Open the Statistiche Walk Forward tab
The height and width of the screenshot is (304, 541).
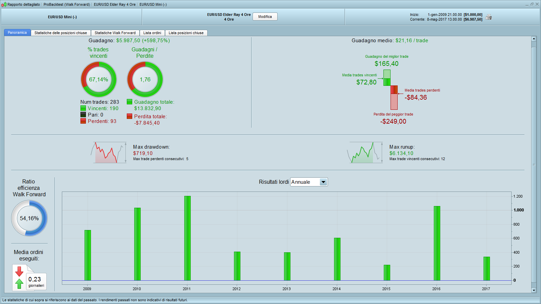(115, 33)
